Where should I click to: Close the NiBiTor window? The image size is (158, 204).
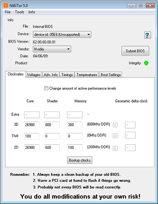tap(150, 6)
